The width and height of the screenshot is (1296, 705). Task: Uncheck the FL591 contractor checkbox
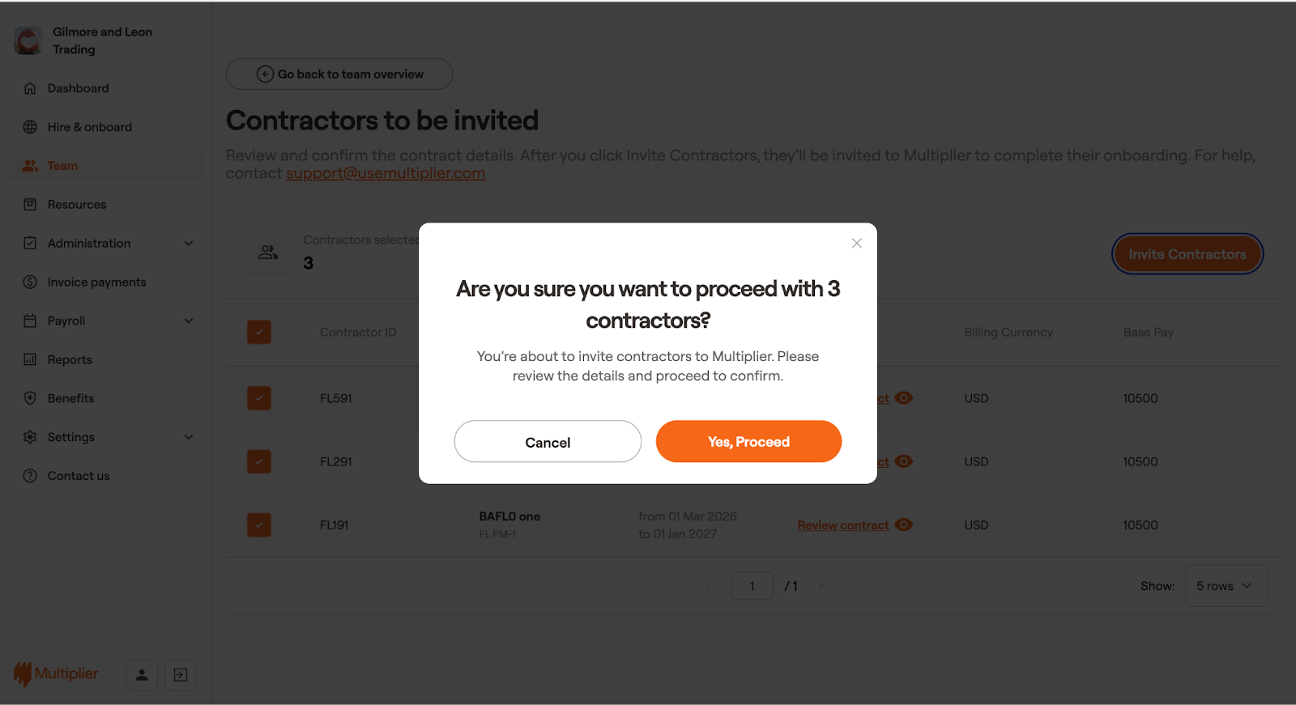(x=259, y=398)
